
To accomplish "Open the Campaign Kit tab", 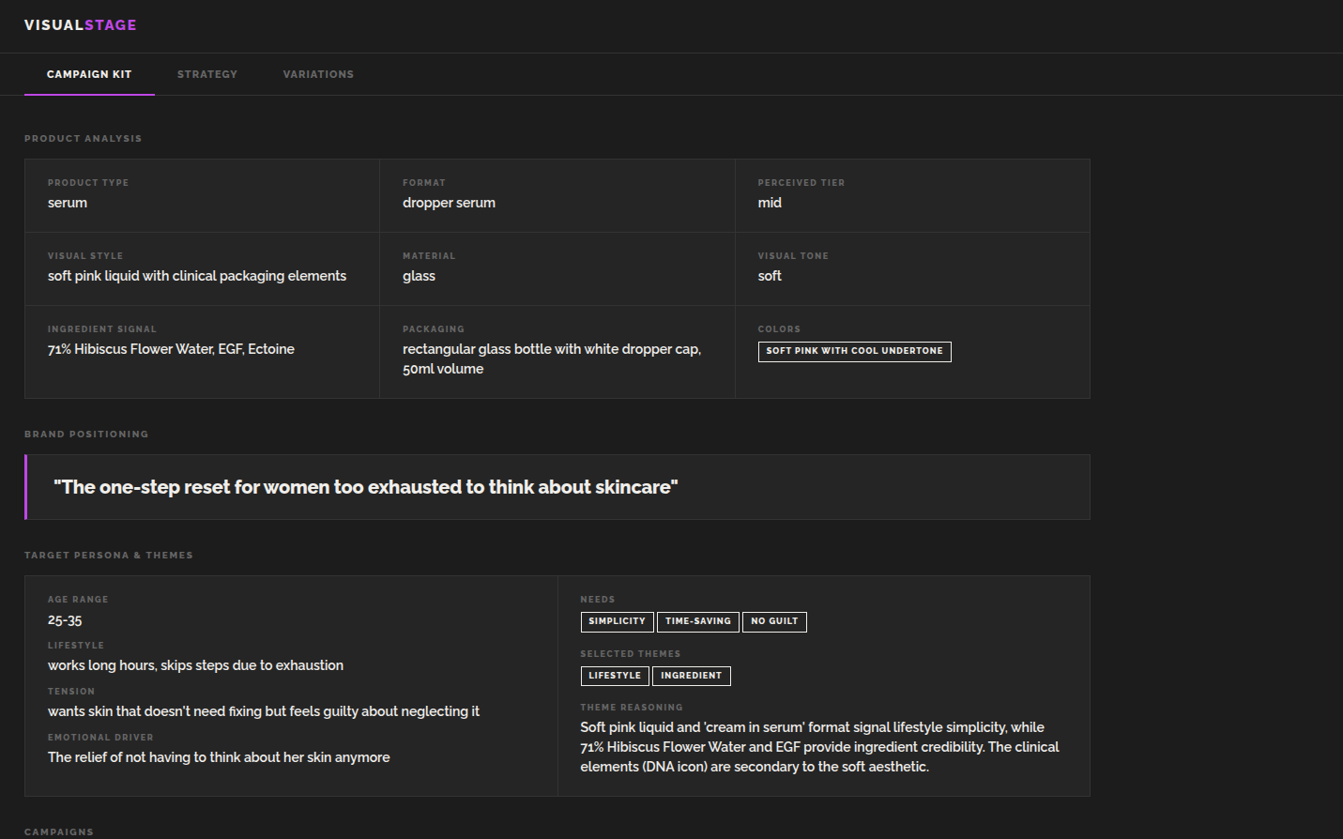I will (89, 74).
